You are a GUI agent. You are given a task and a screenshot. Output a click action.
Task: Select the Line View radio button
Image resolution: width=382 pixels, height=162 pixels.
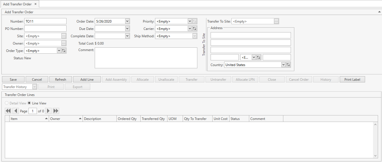(x=29, y=103)
